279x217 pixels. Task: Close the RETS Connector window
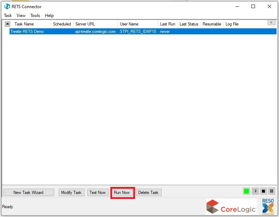269,7
